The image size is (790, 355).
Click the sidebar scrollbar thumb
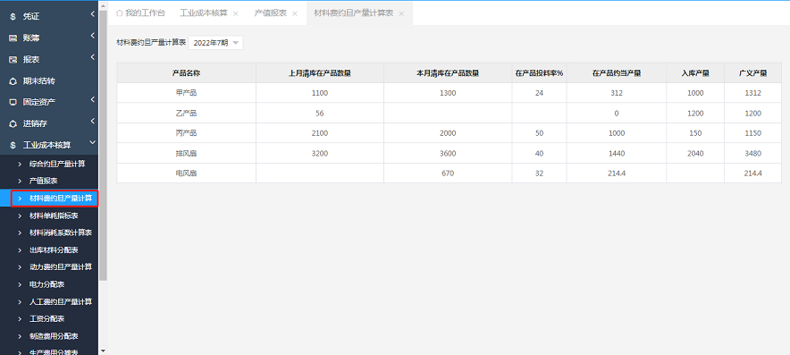104,145
